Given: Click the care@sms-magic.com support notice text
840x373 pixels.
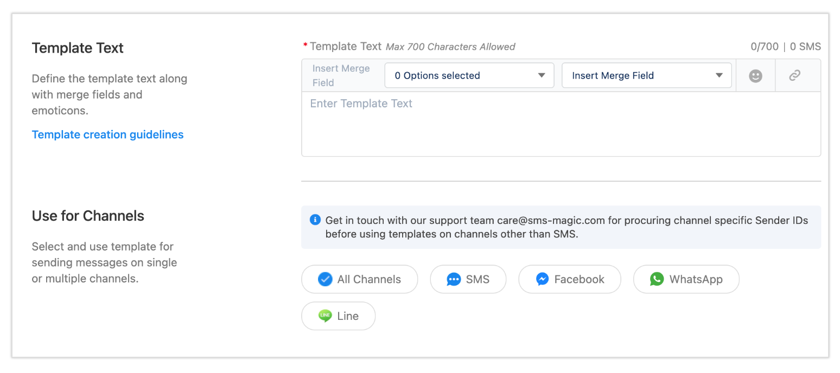Looking at the screenshot, I should coord(567,228).
